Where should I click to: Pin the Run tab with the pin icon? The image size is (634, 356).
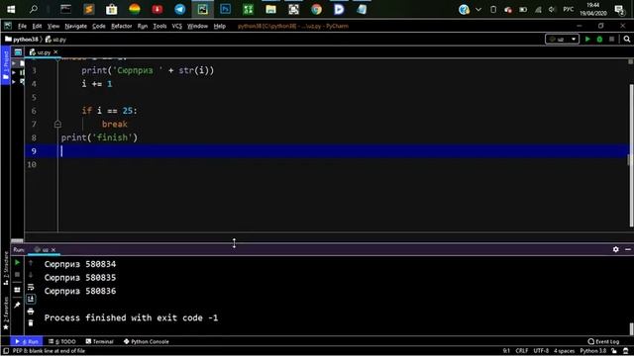pos(17,305)
